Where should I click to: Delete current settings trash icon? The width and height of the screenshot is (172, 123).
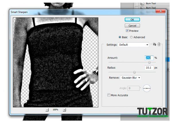click(x=159, y=44)
